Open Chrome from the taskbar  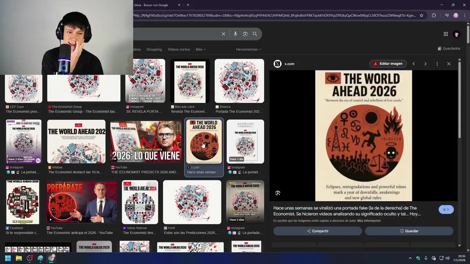(51, 258)
